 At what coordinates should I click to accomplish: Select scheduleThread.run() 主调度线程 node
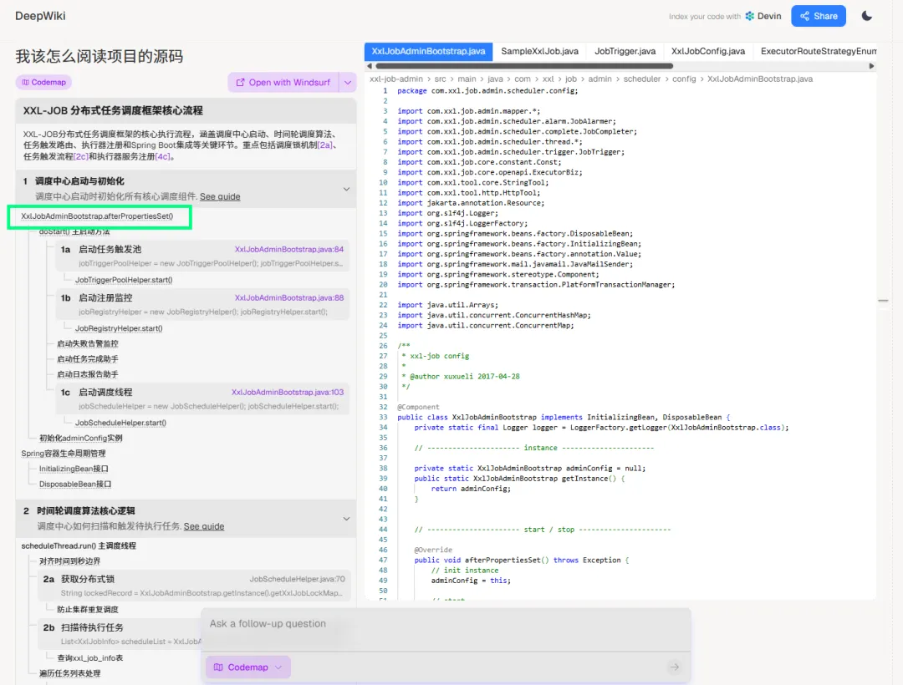point(79,545)
